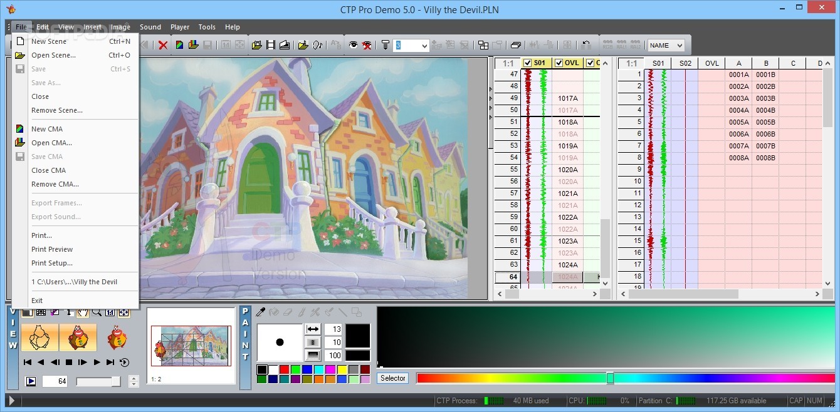Pick the cyan color swatch
Screen dimensions: 840x412
coord(319,369)
